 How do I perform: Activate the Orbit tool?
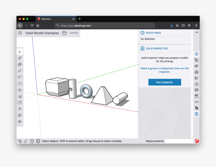[20, 121]
